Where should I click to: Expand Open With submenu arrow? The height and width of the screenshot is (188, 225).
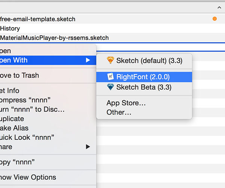(88, 60)
